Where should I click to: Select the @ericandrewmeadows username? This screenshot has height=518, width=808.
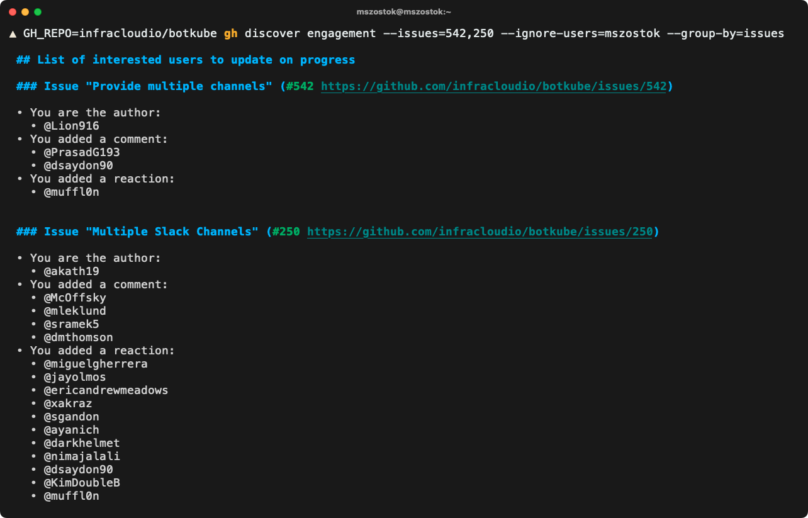click(x=106, y=390)
